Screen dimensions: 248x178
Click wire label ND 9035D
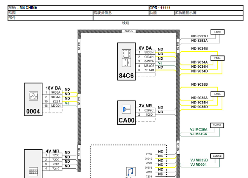click(x=199, y=107)
